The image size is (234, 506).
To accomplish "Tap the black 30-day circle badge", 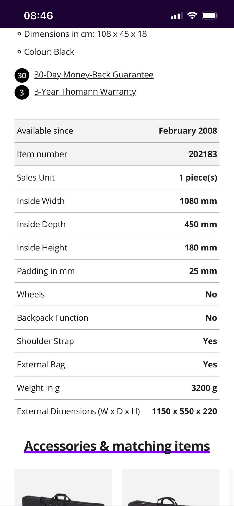I will (22, 76).
